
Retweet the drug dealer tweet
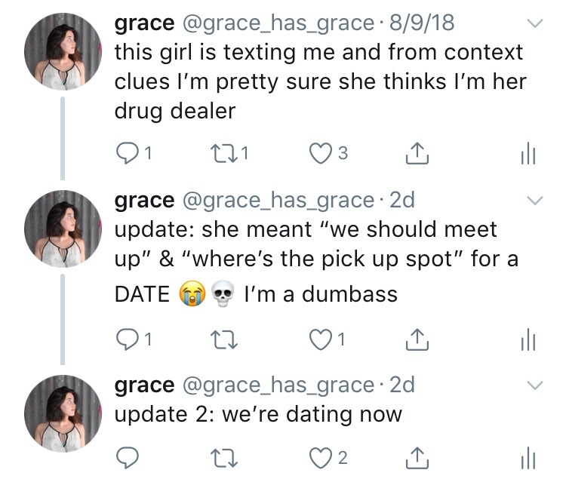(x=223, y=154)
